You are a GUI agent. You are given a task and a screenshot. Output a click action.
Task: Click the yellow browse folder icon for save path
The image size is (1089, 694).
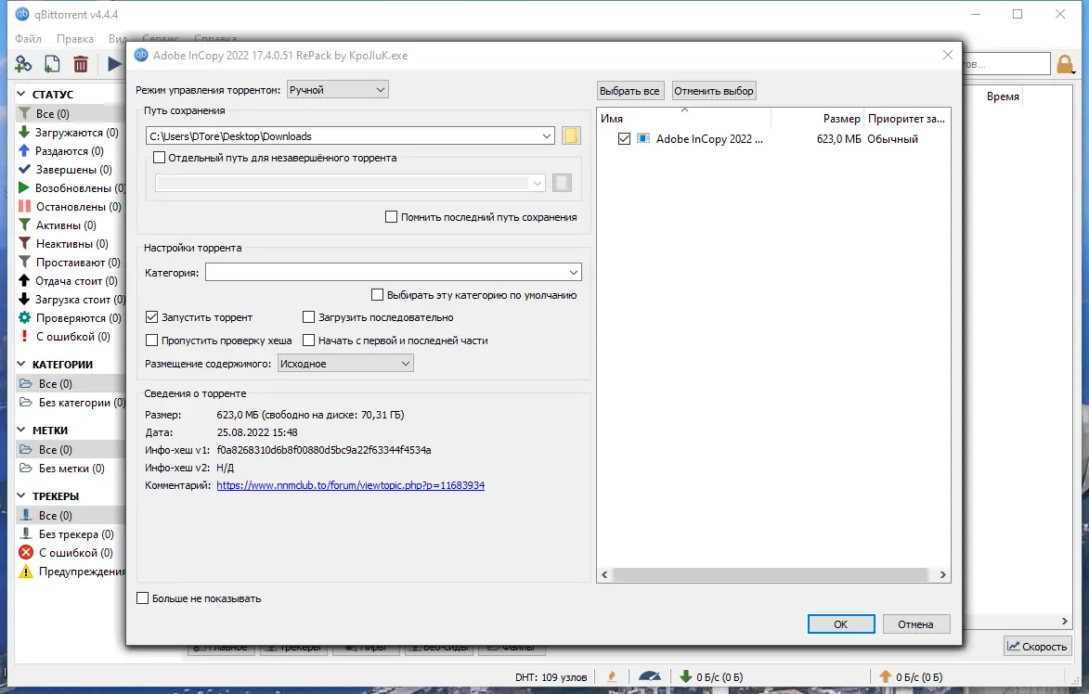tap(570, 136)
